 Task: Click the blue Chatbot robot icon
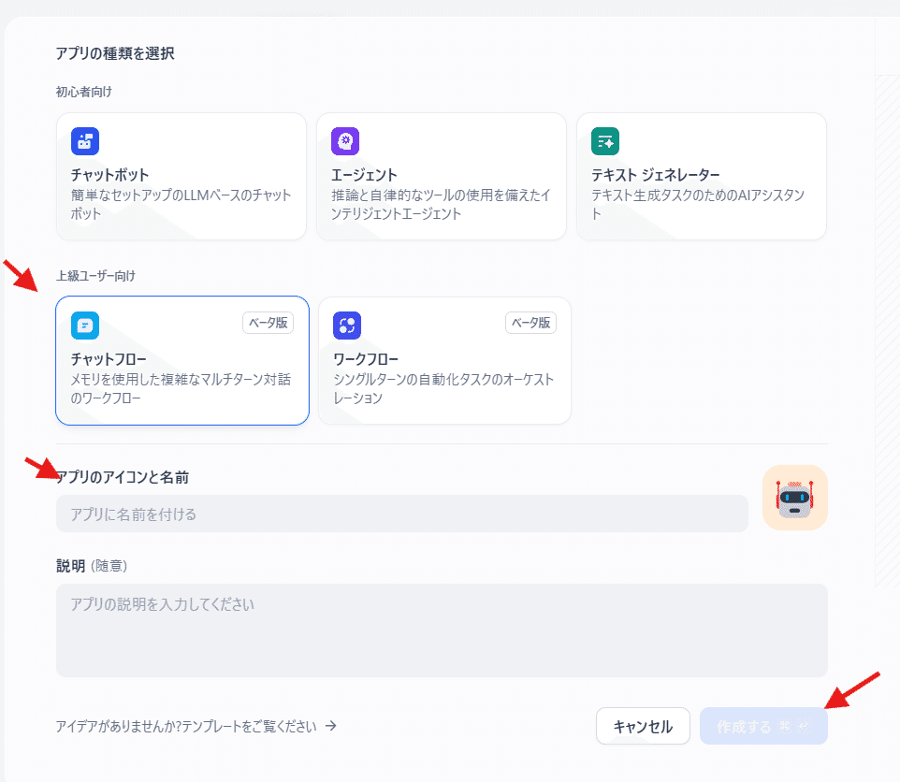coord(85,141)
